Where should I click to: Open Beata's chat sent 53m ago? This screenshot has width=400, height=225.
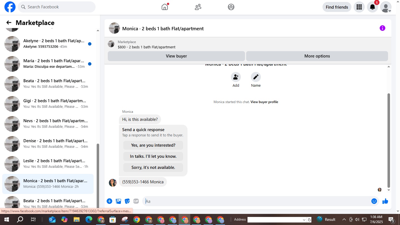(x=48, y=84)
